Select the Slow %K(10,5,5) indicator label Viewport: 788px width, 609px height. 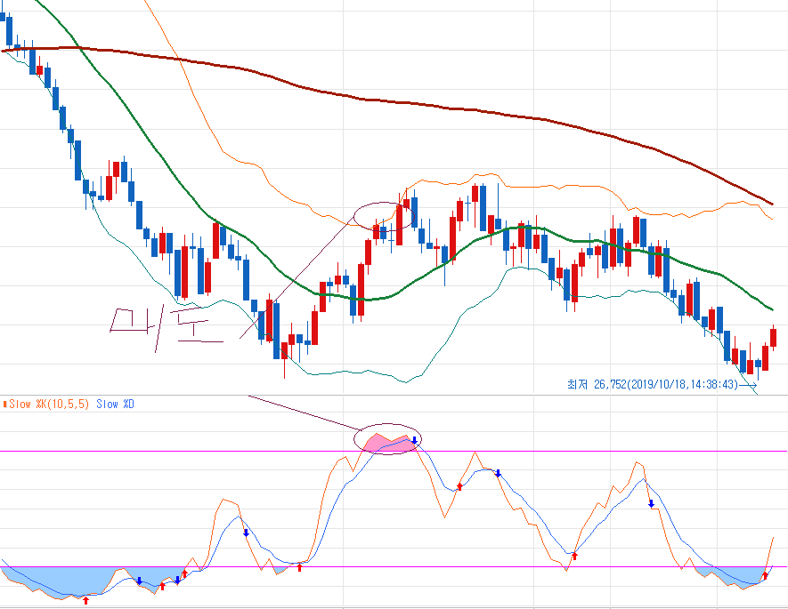50,405
